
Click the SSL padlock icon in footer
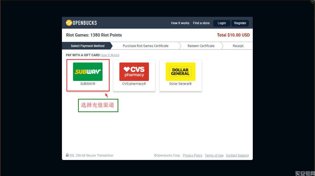[67, 155]
